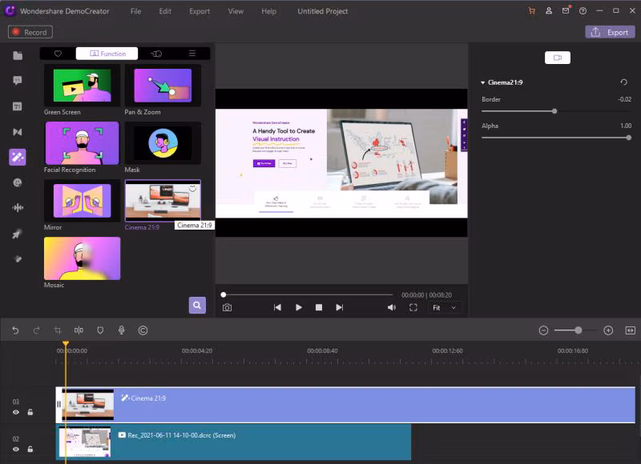
Task: Open the File menu
Action: (x=135, y=11)
